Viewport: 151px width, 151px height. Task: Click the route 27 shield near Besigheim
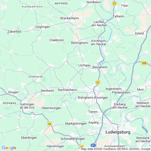(98, 83)
